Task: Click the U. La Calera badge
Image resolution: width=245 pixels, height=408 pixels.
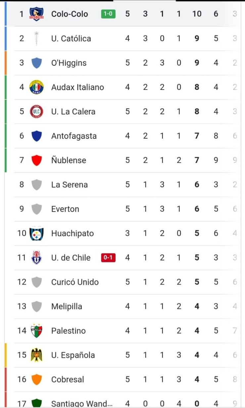Action: (x=36, y=111)
